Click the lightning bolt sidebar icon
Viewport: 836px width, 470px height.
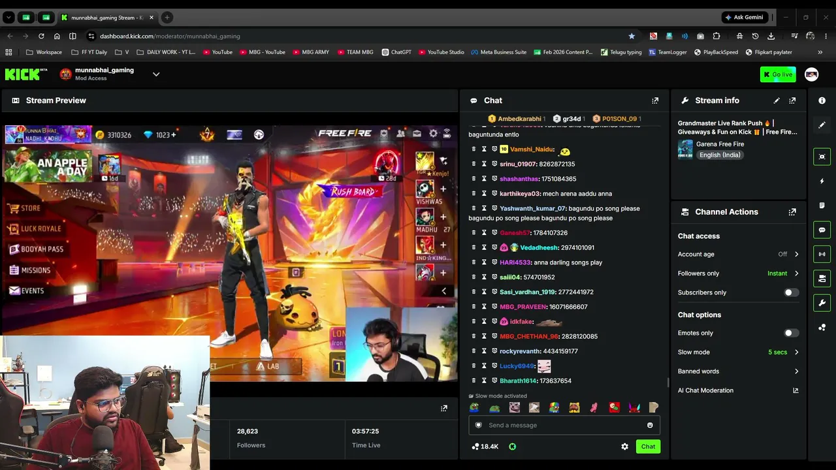click(822, 181)
